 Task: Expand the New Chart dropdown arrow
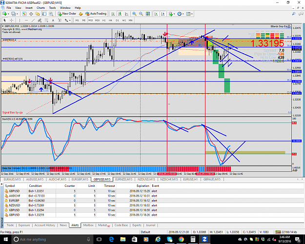pos(8,14)
